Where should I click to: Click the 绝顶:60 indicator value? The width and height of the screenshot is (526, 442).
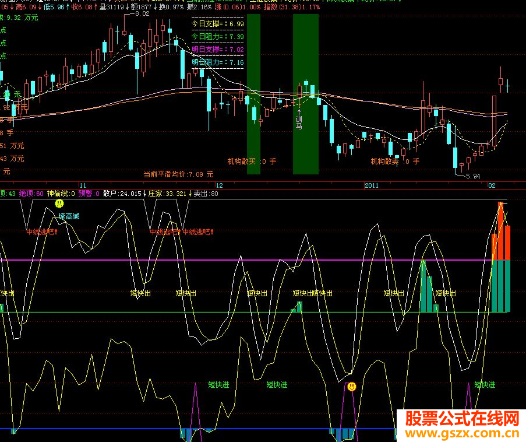[x=31, y=194]
